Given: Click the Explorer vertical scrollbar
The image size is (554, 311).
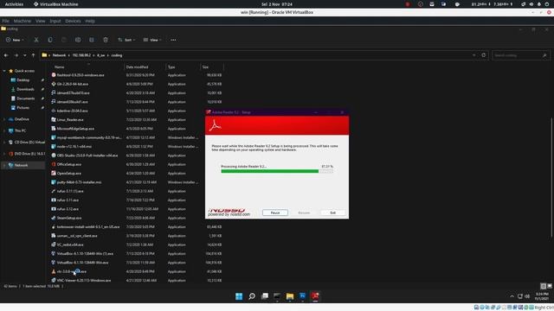Looking at the screenshot, I should [x=551, y=178].
